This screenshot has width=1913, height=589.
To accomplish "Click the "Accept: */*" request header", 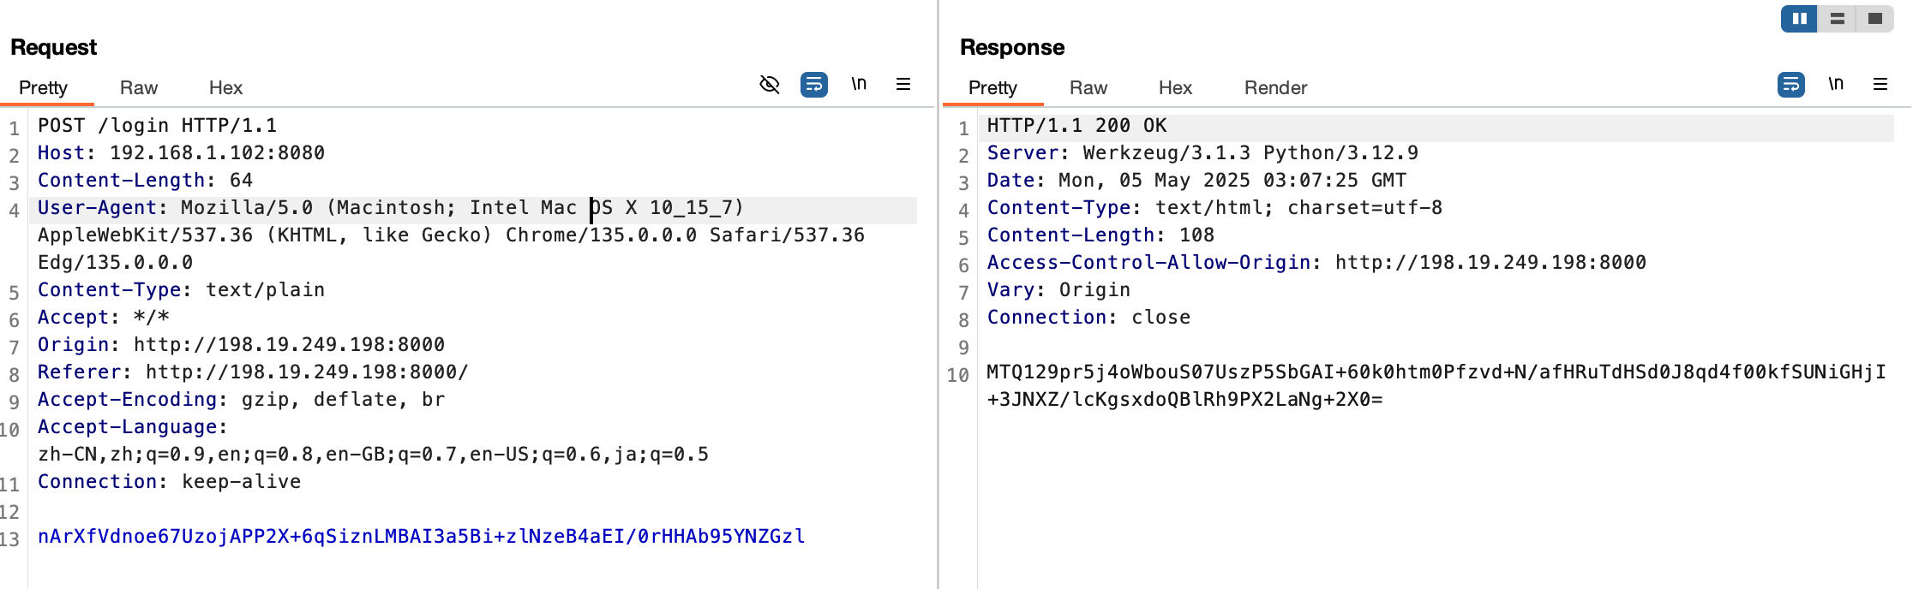I will (x=104, y=318).
